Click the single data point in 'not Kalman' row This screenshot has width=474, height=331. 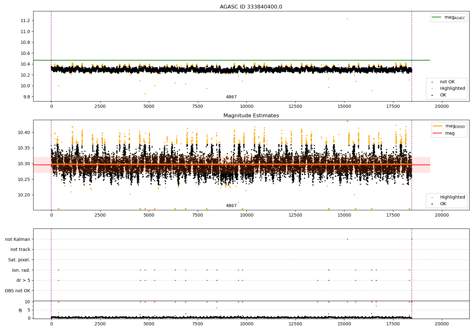(x=347, y=239)
